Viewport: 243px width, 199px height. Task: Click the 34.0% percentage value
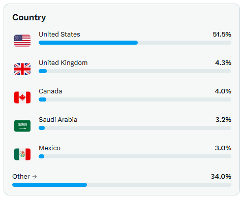coord(221,177)
